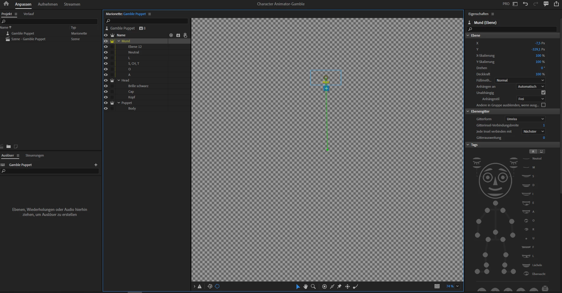Select the Pin tool

340,287
